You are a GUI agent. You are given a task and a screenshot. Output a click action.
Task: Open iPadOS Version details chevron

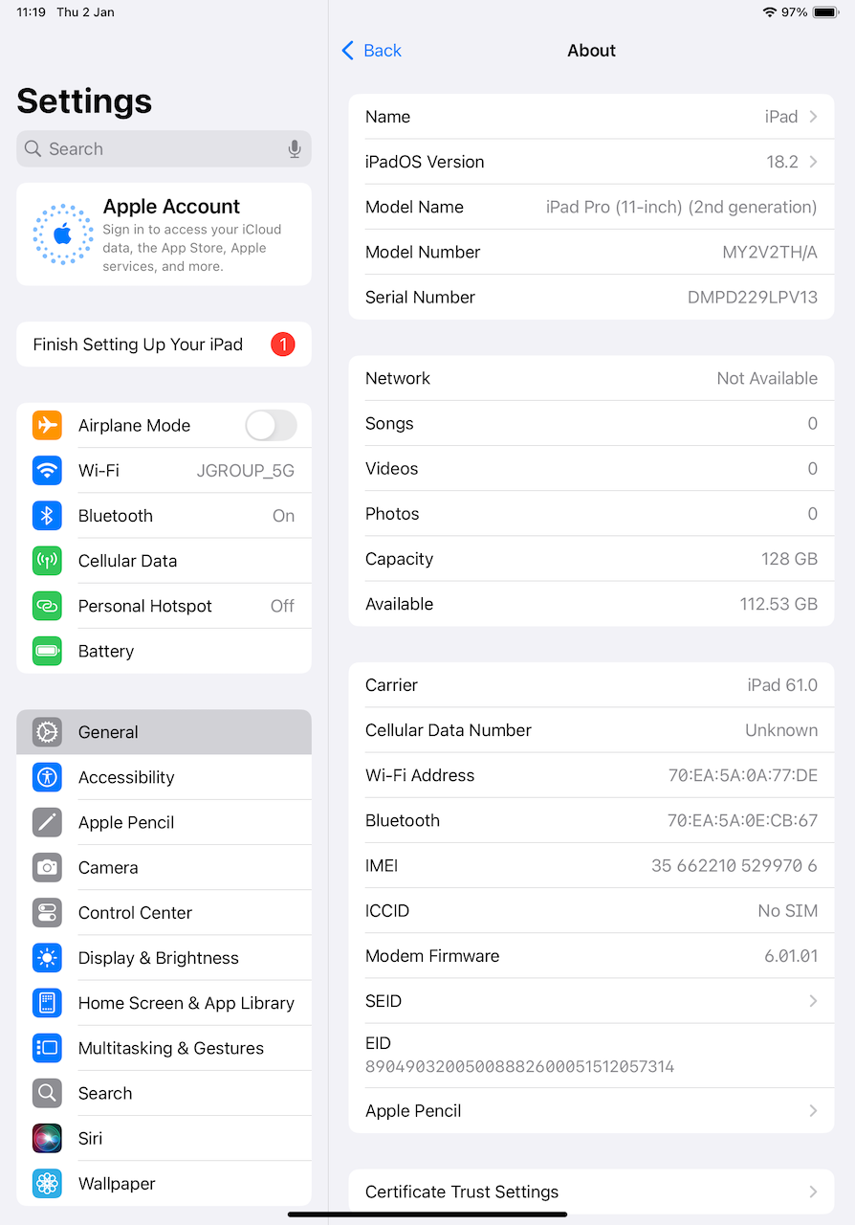(x=813, y=162)
